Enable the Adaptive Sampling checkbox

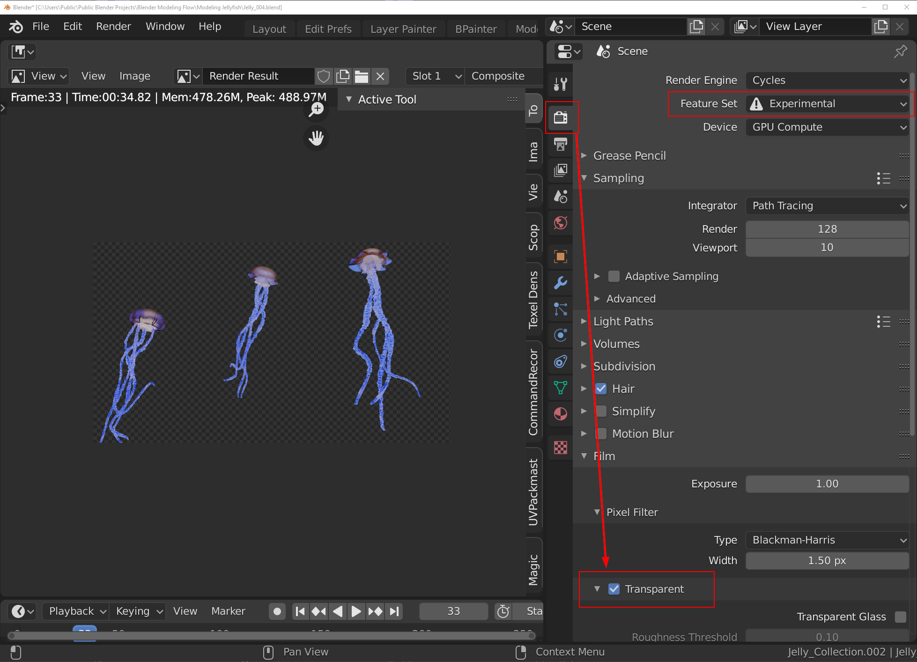[x=614, y=276]
